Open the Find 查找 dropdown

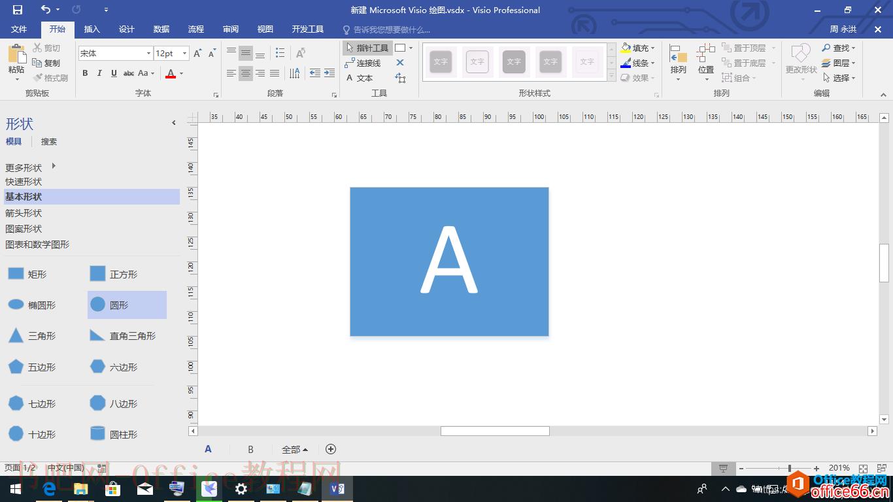(x=839, y=48)
